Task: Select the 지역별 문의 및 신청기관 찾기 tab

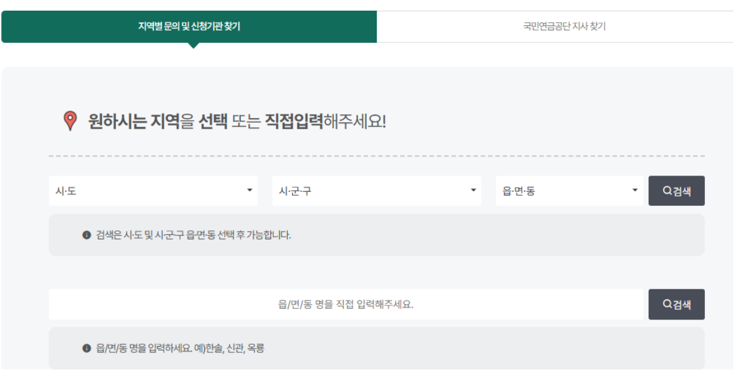Action: click(x=189, y=23)
